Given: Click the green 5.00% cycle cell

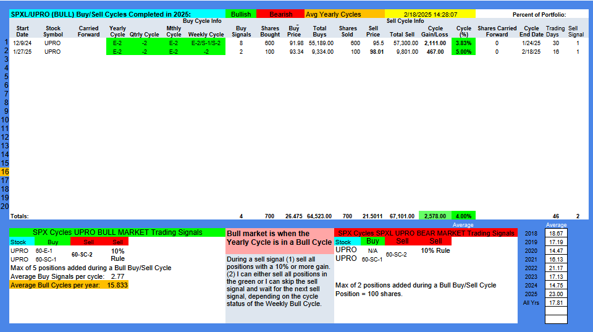Looking at the screenshot, I should pos(463,52).
